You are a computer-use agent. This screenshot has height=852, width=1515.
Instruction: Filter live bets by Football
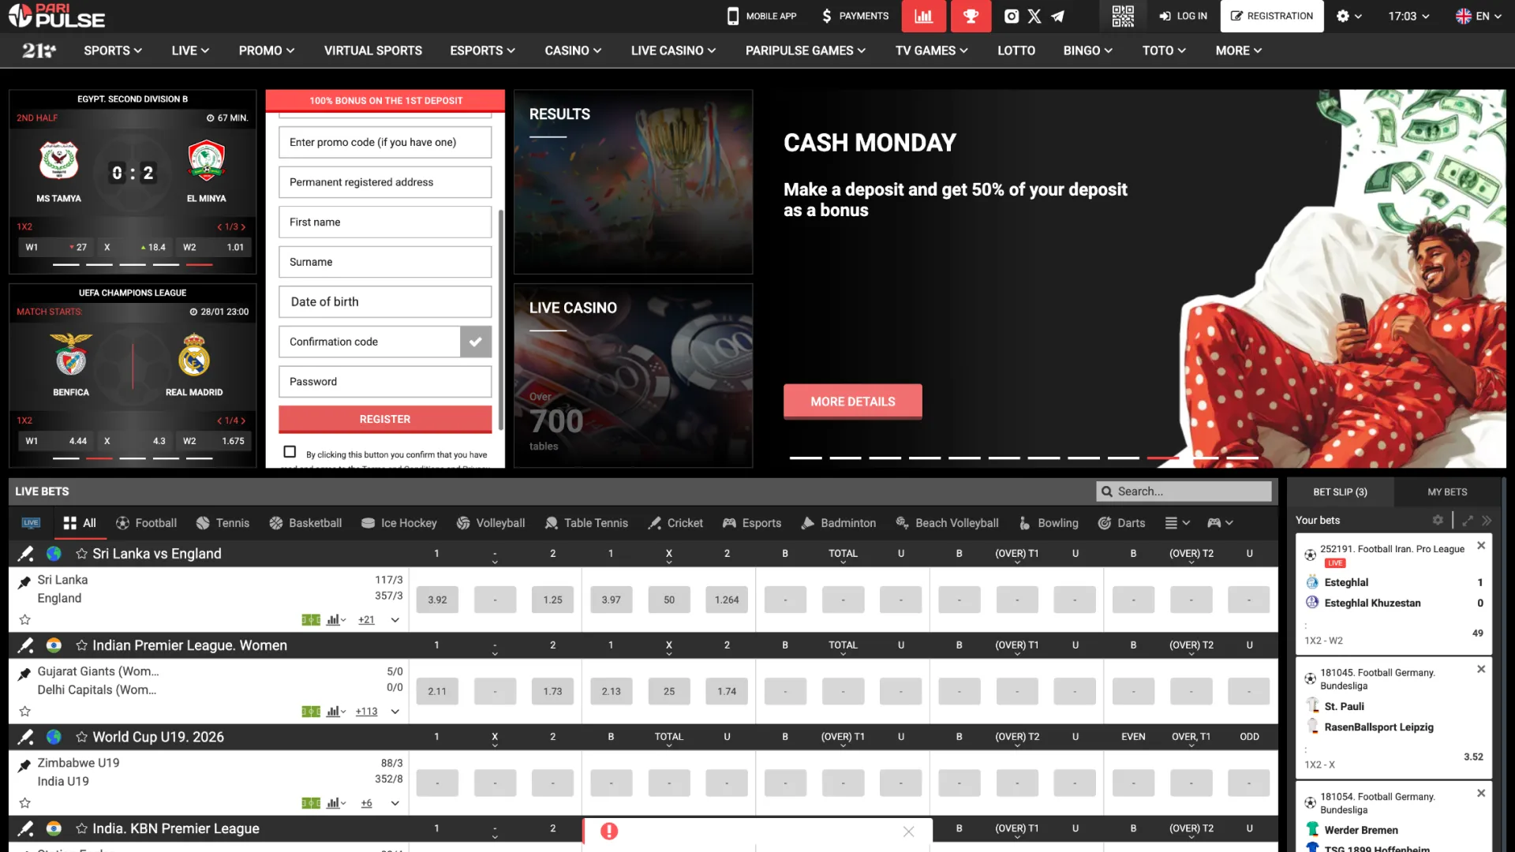(x=146, y=523)
